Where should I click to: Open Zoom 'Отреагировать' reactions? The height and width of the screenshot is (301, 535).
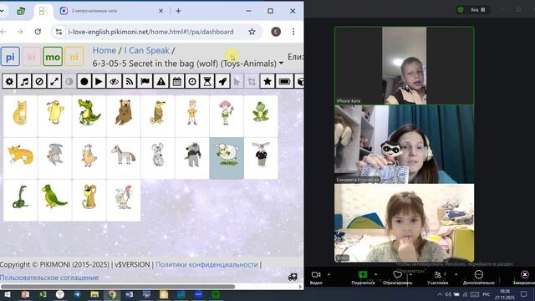pyautogui.click(x=398, y=278)
